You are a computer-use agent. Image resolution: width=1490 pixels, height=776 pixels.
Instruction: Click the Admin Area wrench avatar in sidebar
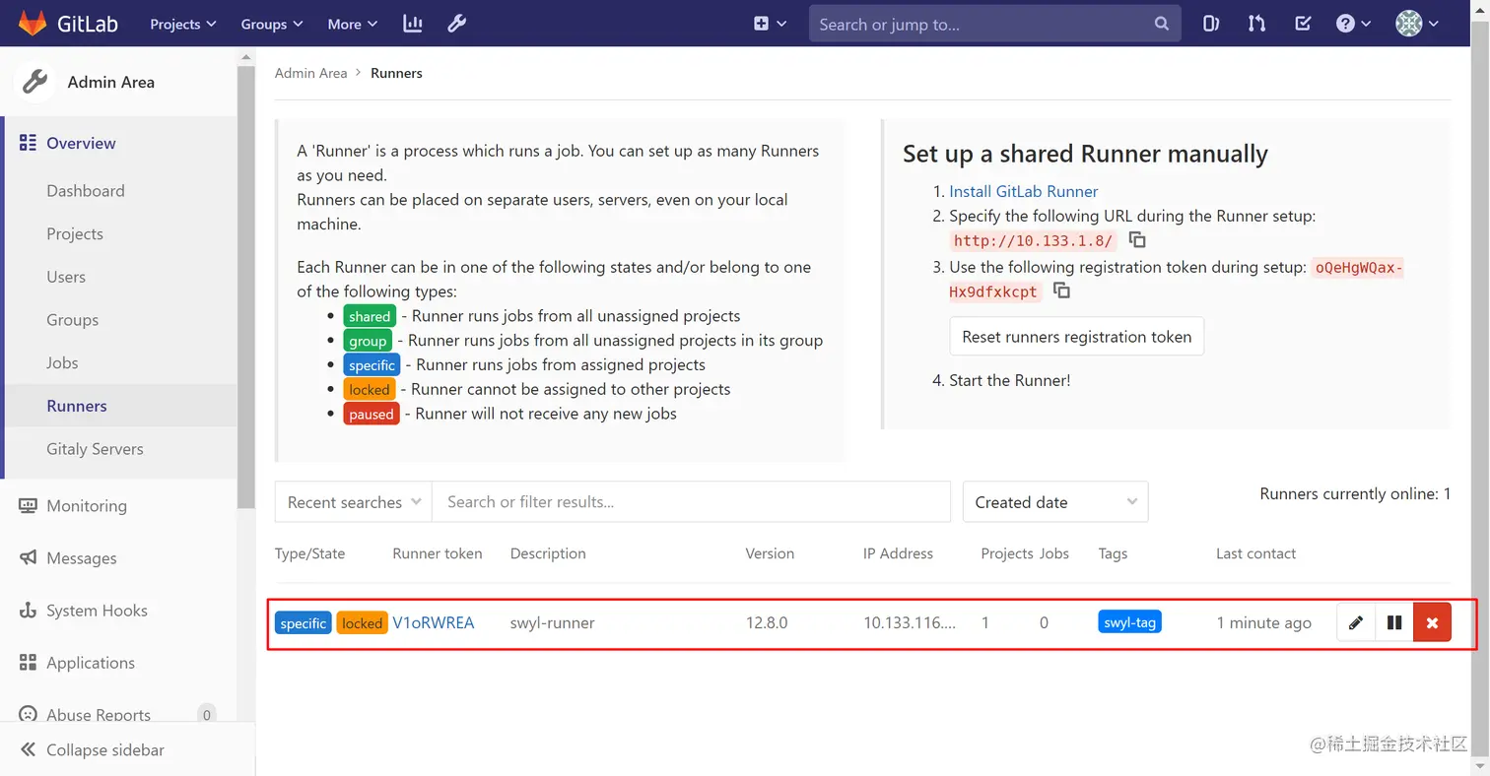click(34, 82)
